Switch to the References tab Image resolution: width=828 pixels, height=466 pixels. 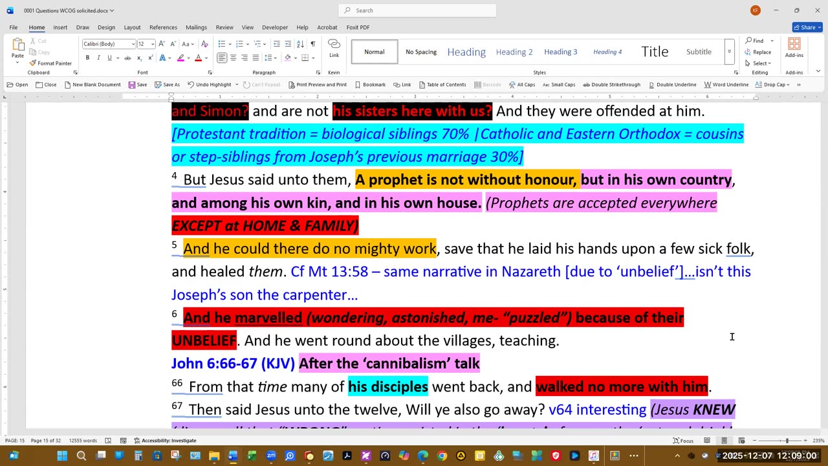click(x=163, y=27)
